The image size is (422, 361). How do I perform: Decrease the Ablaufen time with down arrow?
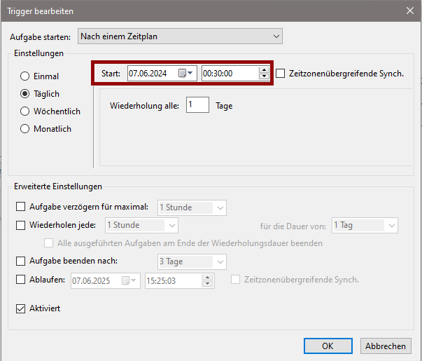coord(207,284)
